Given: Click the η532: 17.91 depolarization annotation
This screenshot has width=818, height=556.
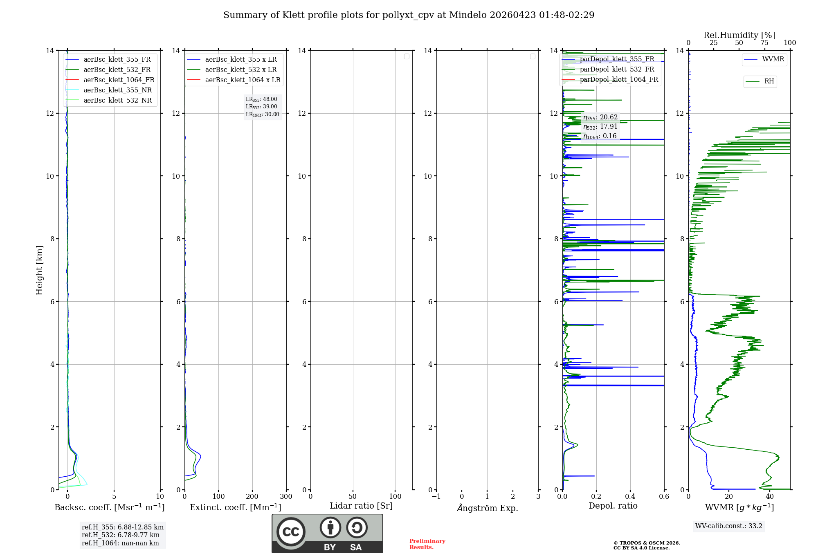Looking at the screenshot, I should point(600,127).
